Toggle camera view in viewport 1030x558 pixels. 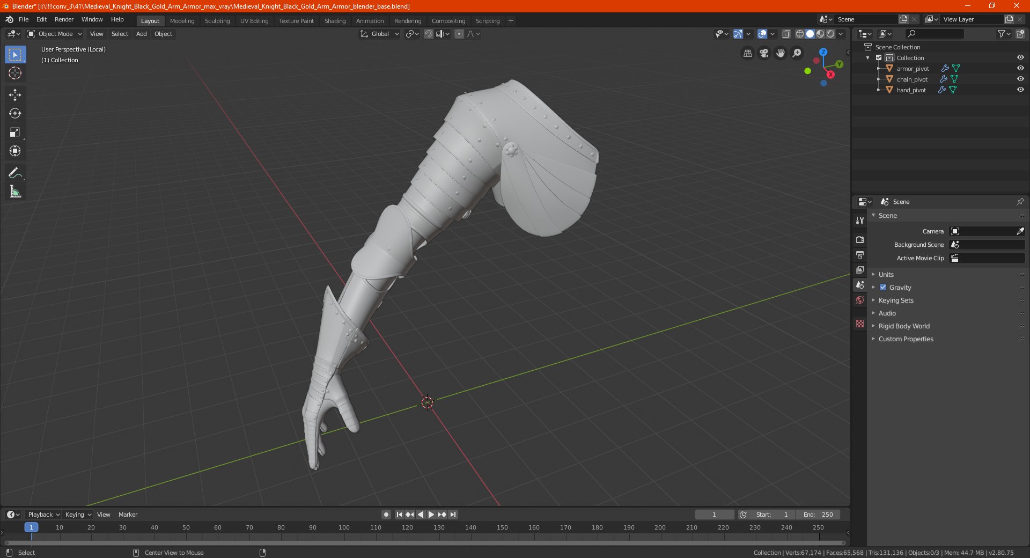[764, 53]
